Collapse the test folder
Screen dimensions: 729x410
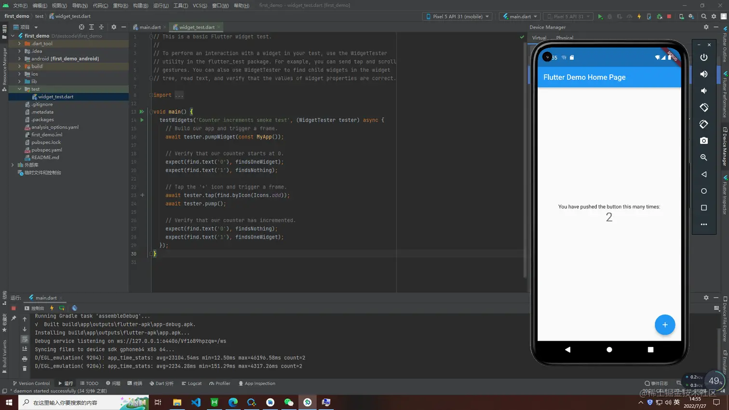(x=19, y=89)
